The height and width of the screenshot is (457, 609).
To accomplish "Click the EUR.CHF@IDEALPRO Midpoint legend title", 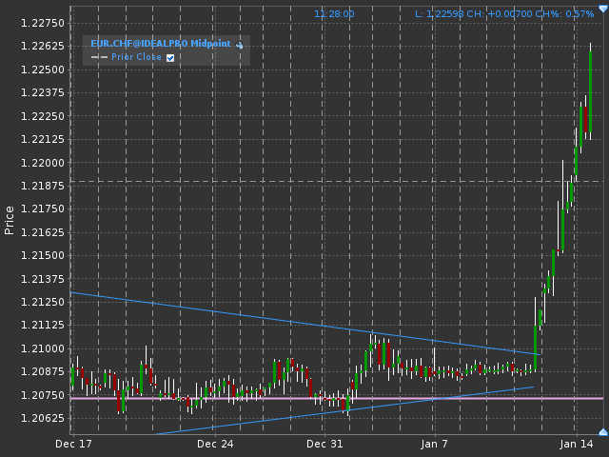I will point(160,44).
